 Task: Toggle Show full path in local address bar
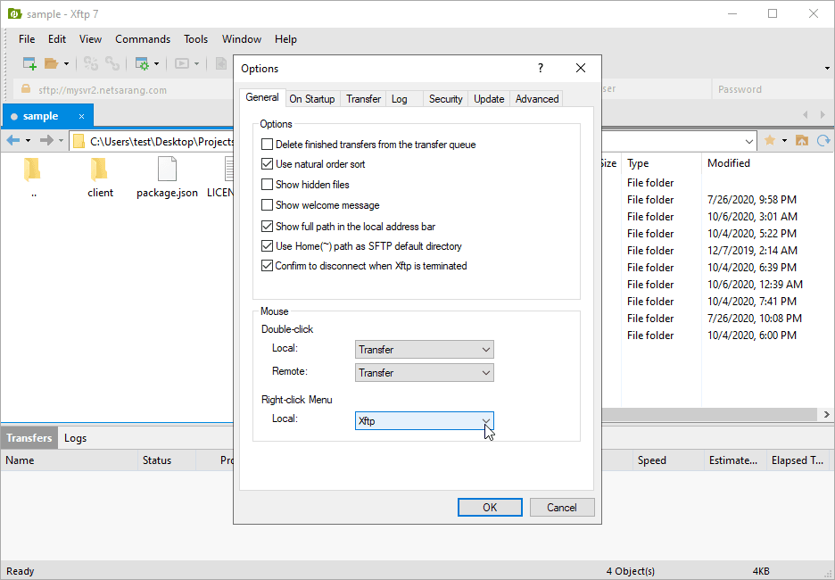267,227
